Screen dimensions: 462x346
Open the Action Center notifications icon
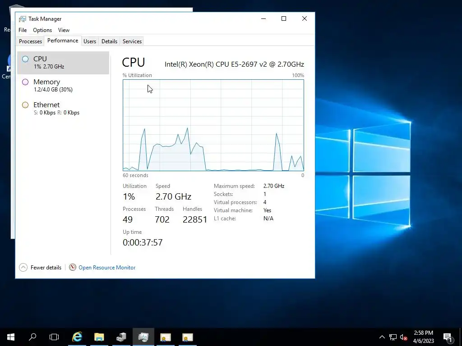coord(448,337)
